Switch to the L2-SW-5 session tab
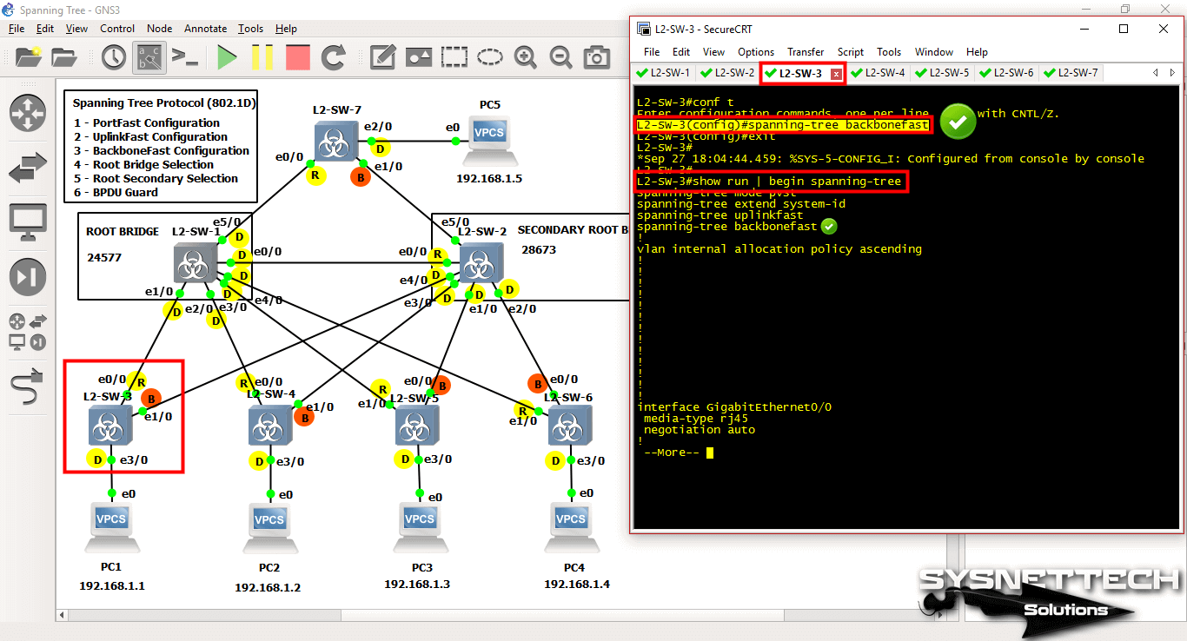Image resolution: width=1187 pixels, height=641 pixels. (x=943, y=73)
